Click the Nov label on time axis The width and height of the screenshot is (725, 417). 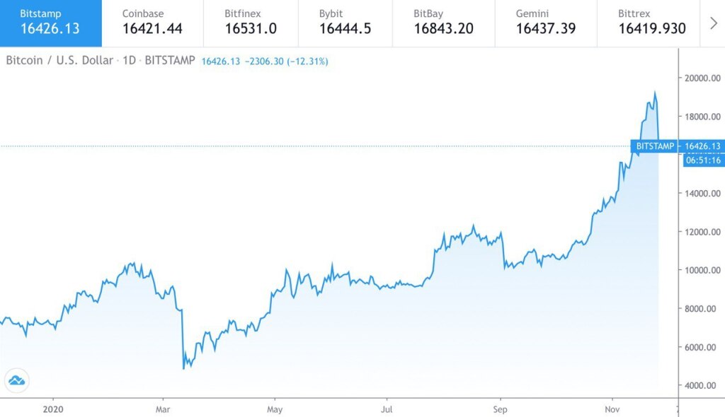tap(612, 409)
